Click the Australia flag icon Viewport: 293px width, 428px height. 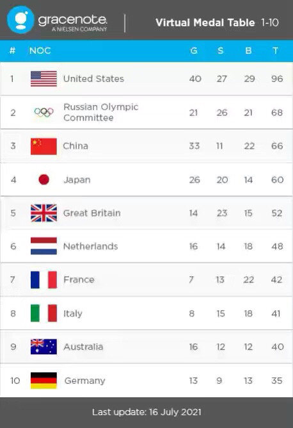click(44, 347)
